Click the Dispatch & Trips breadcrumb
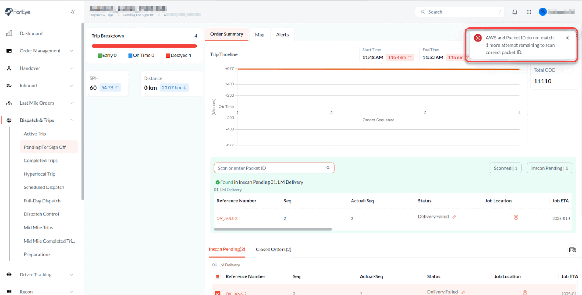Screen dimensions: 582x295 (x=101, y=15)
